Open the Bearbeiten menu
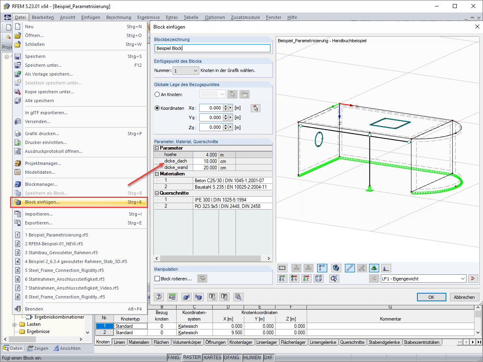Viewport: 483px width, 362px height. (43, 17)
